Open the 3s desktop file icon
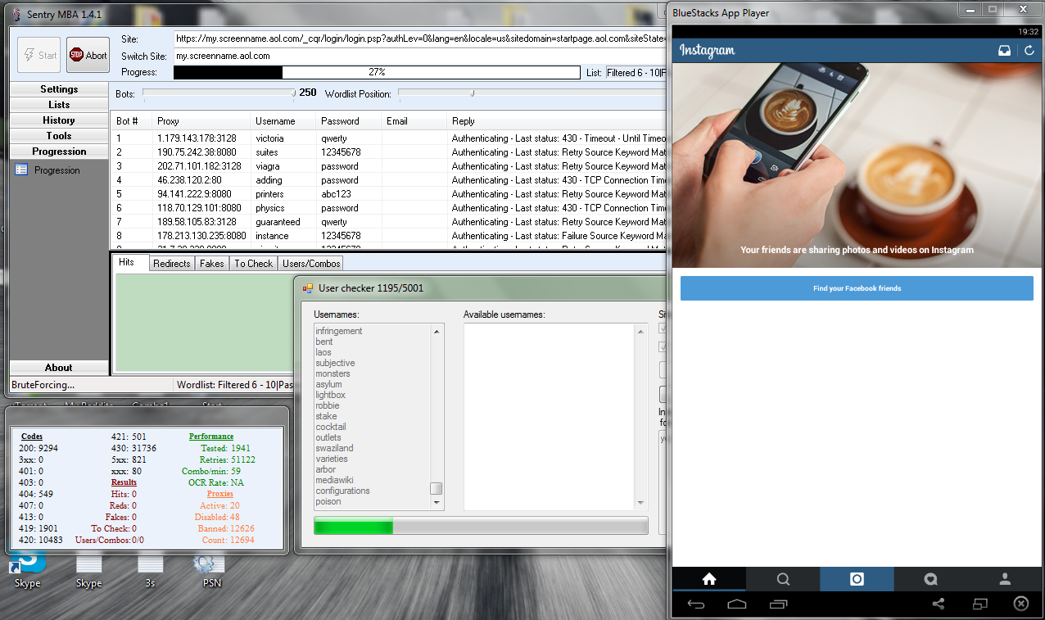The width and height of the screenshot is (1045, 620). (x=151, y=569)
